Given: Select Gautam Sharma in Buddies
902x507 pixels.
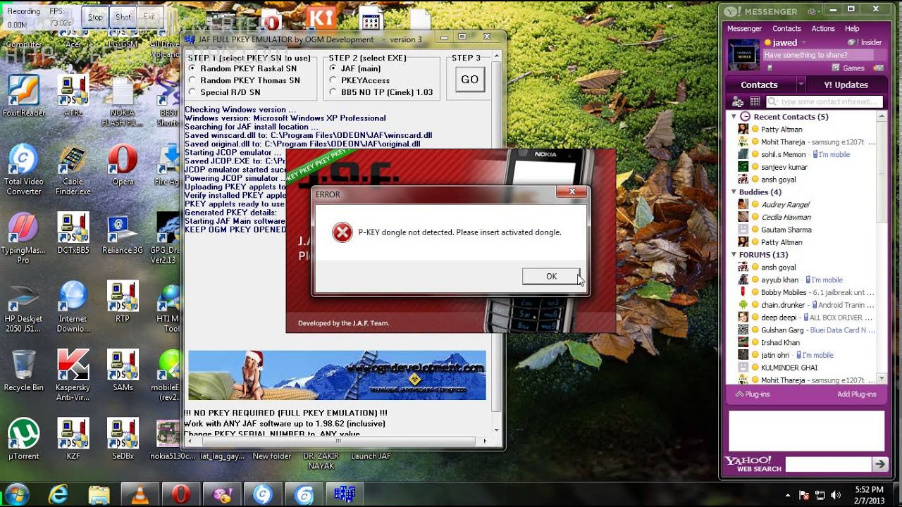Looking at the screenshot, I should (786, 230).
